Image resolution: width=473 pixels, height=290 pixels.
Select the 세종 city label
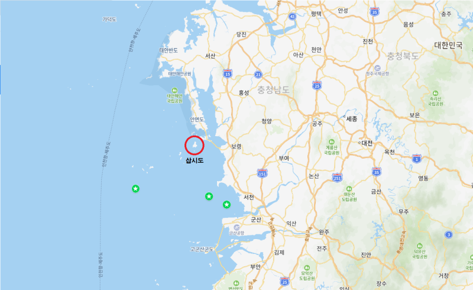coord(352,119)
